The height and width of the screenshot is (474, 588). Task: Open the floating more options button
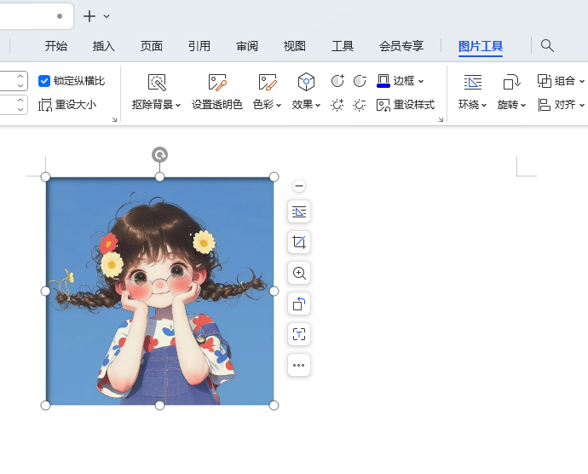click(x=299, y=365)
